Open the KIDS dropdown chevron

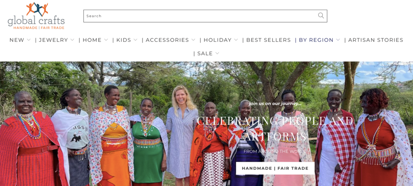tap(136, 40)
